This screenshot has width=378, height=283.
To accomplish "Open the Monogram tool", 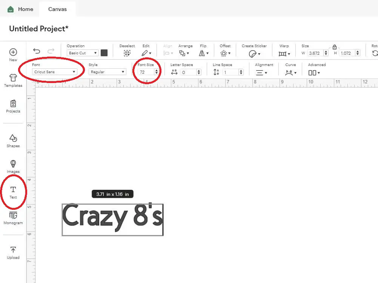I will click(x=13, y=218).
